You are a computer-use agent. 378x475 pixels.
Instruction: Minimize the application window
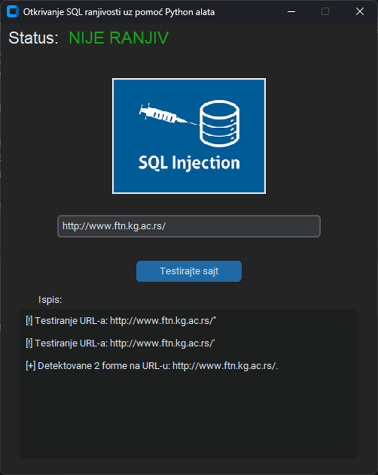tap(291, 11)
